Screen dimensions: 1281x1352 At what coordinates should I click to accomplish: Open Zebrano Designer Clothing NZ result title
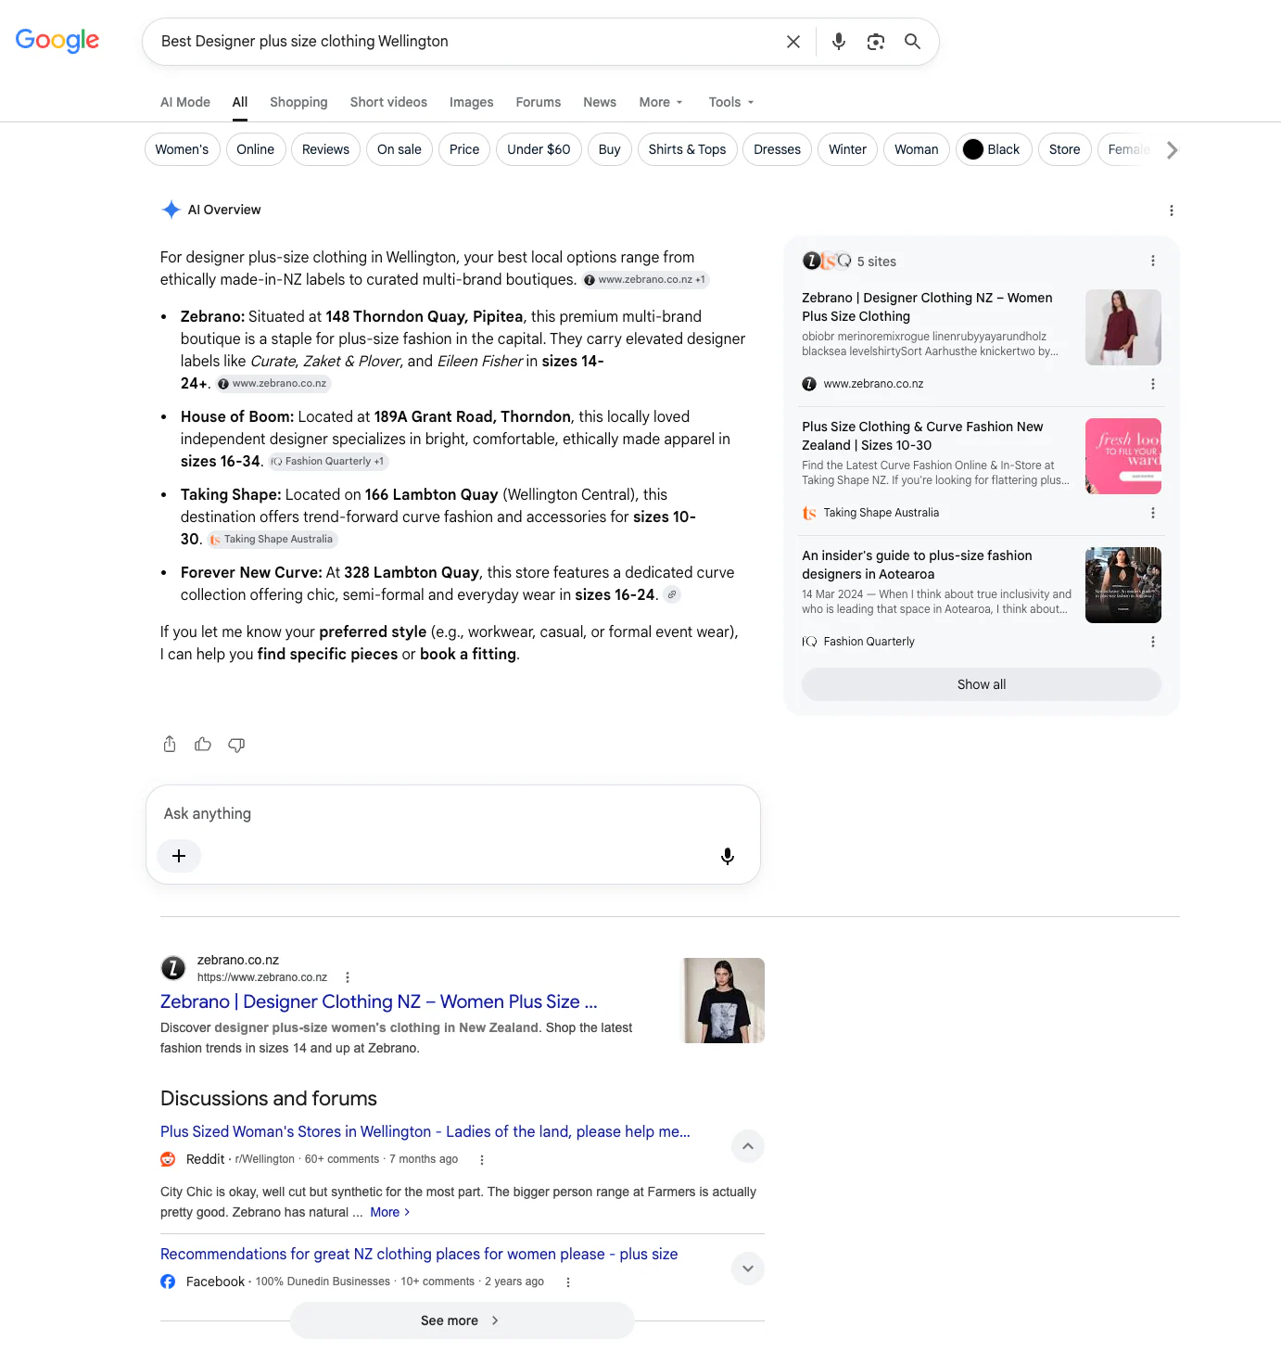[x=379, y=1001]
